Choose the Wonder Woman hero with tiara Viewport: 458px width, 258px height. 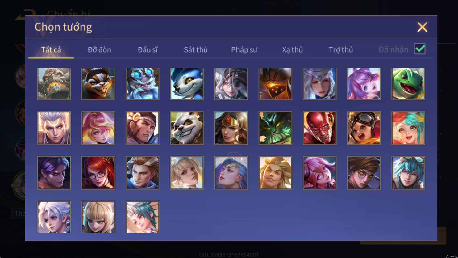pos(231,128)
